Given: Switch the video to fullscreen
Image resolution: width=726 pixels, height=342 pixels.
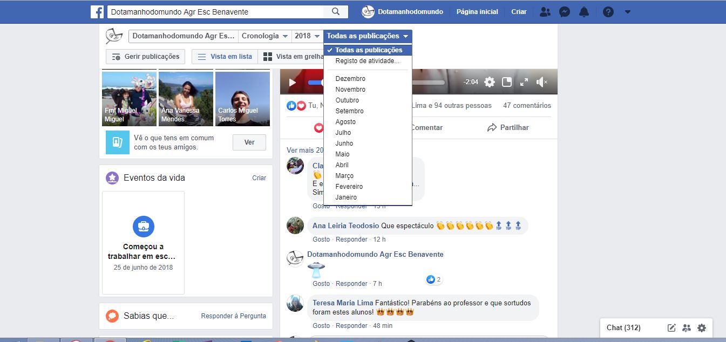Looking at the screenshot, I should pyautogui.click(x=524, y=82).
